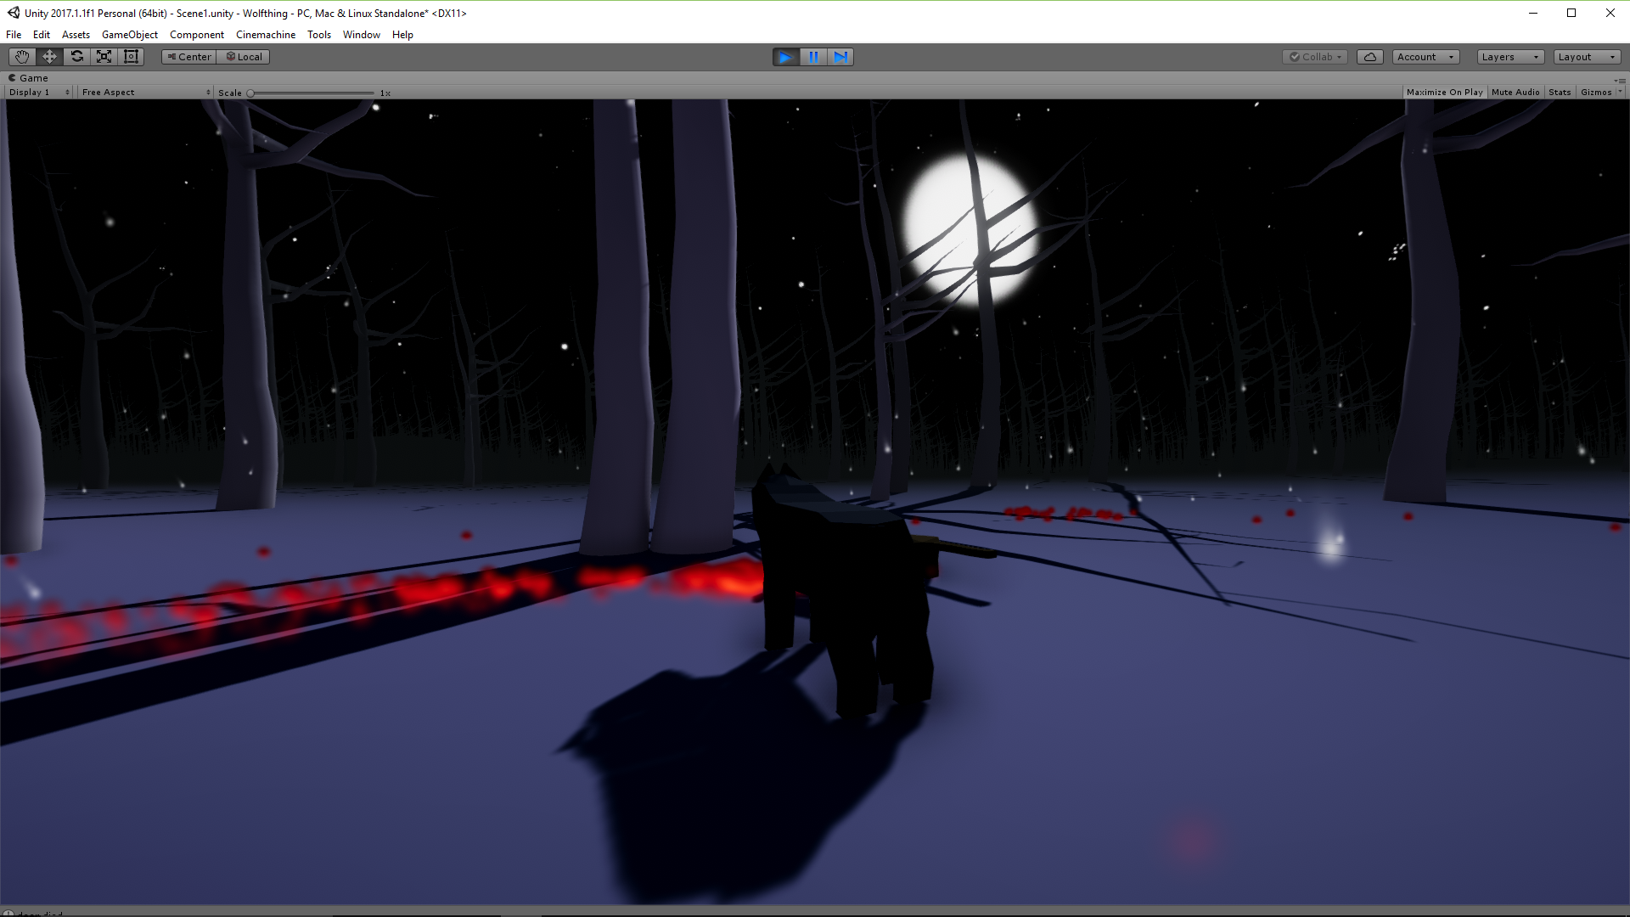Click the Game view Scale slider
Viewport: 1630px width, 917px height.
[x=312, y=93]
